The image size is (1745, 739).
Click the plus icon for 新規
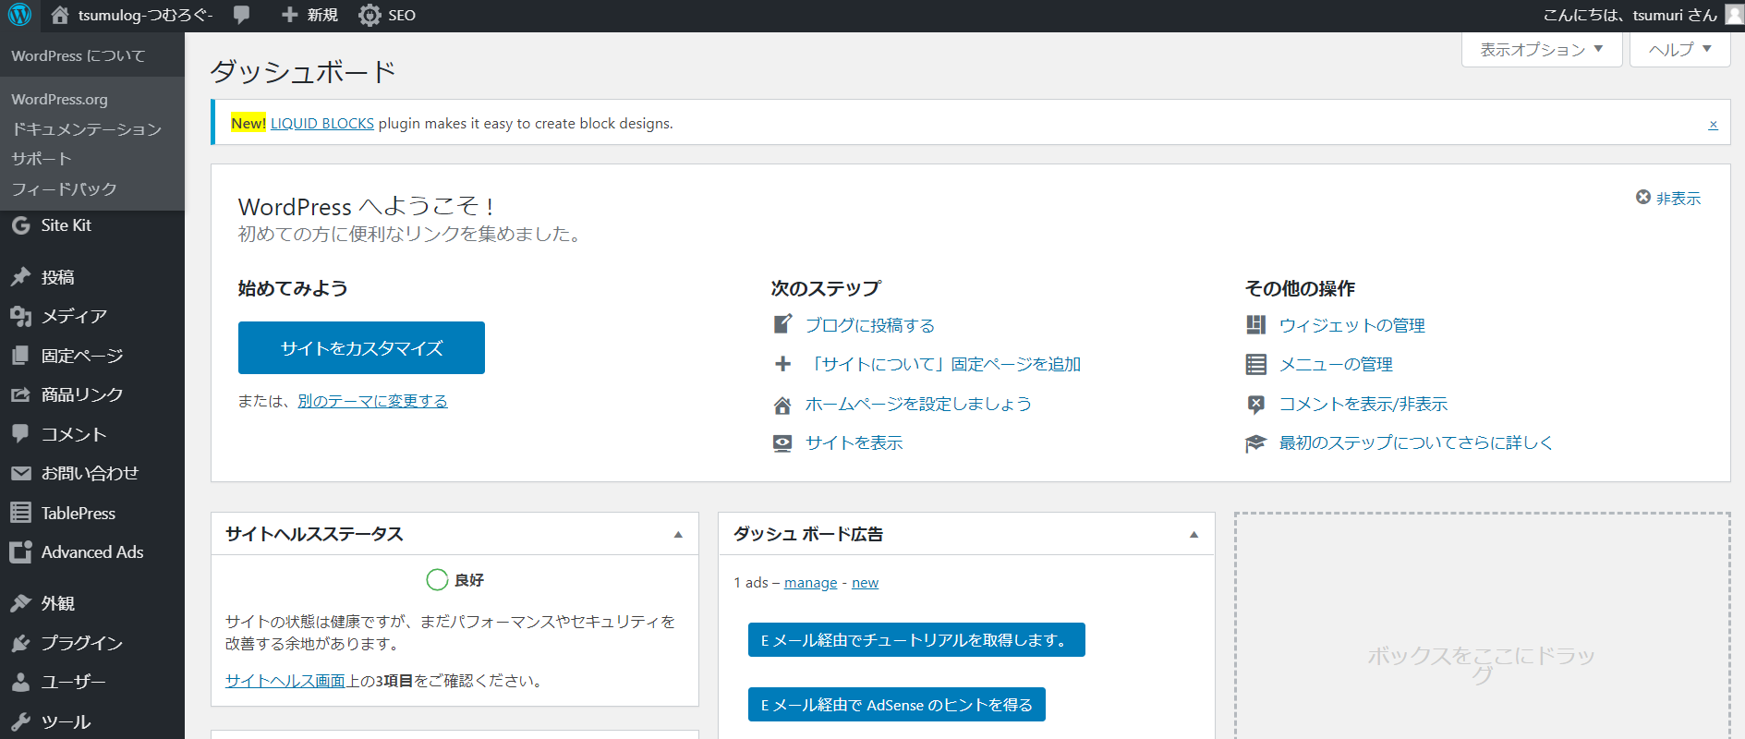(289, 15)
